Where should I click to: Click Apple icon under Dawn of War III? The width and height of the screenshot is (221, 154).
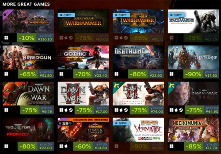pos(176,110)
